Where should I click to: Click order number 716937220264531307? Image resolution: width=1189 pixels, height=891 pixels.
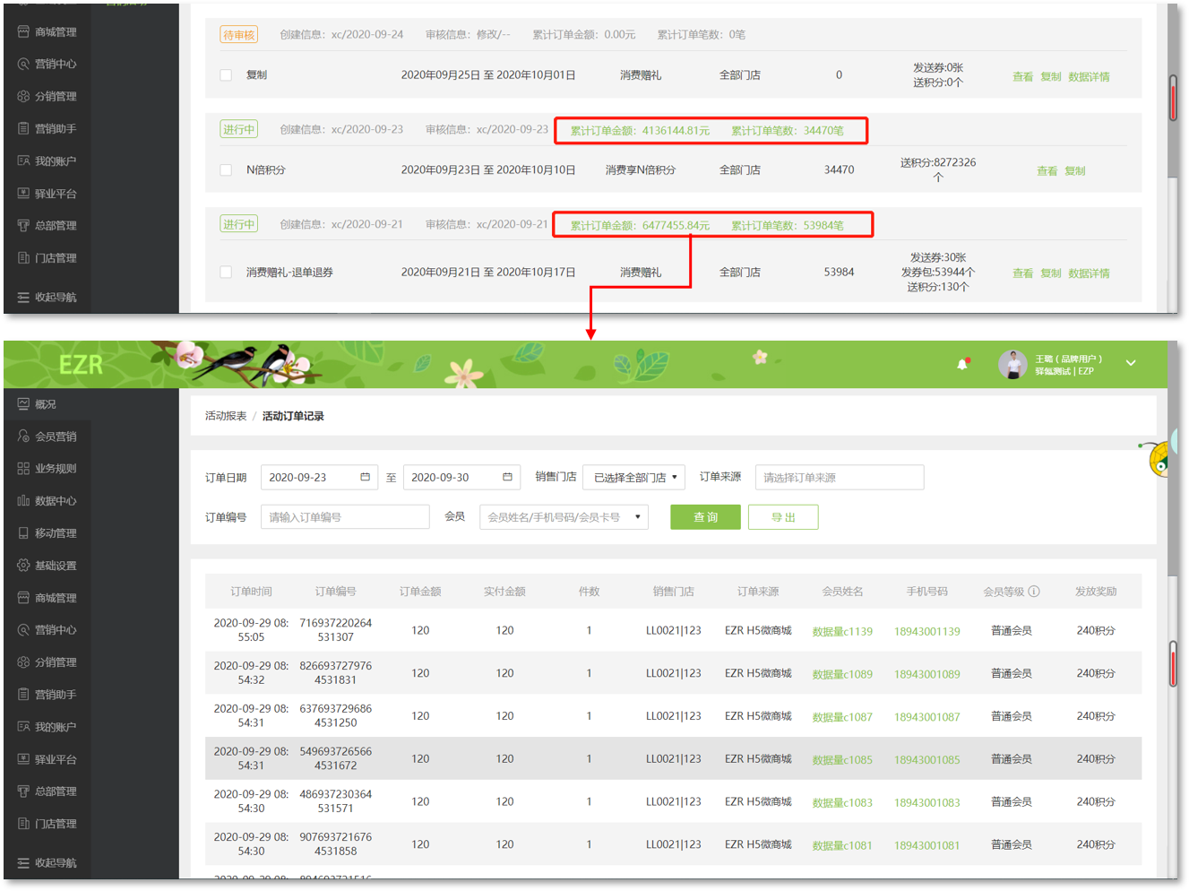coord(335,630)
